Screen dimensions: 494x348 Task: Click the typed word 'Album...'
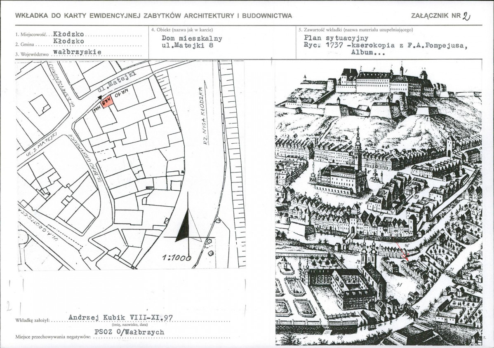pyautogui.click(x=368, y=52)
